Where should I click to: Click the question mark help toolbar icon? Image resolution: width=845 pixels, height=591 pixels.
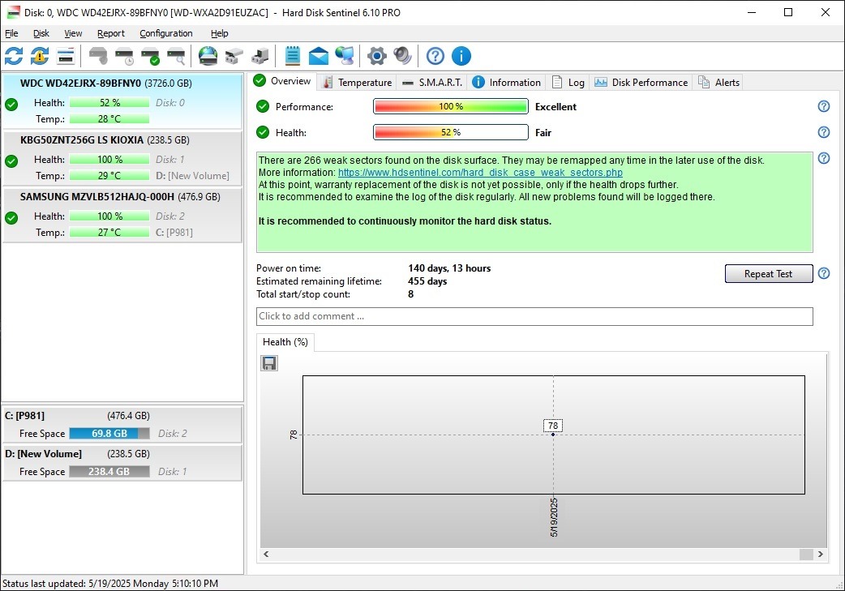[435, 56]
